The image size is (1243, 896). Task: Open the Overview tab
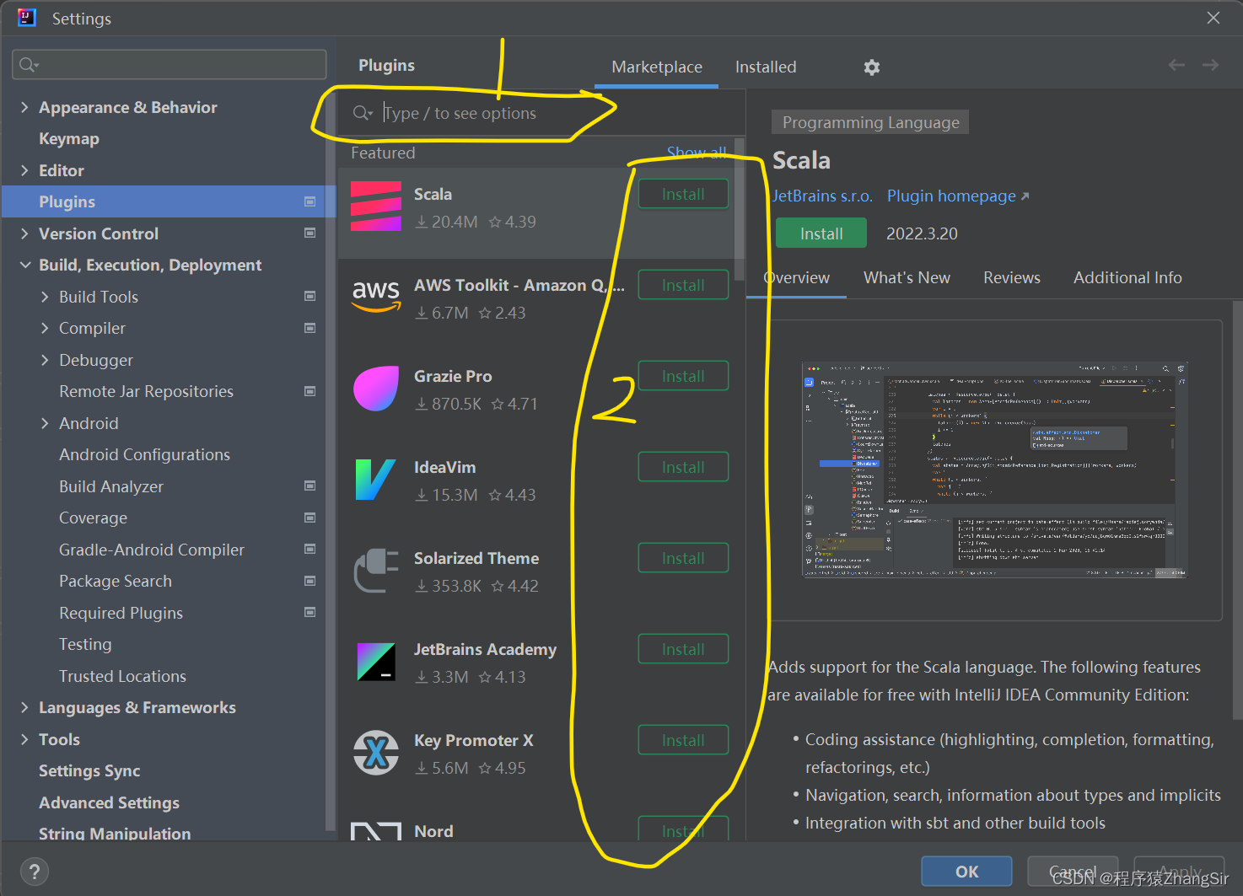(x=796, y=277)
